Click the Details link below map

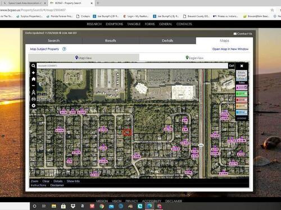point(58,181)
